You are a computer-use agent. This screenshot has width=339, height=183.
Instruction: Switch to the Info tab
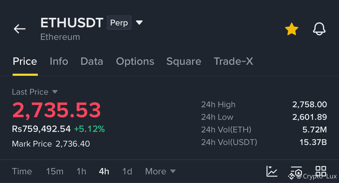[x=59, y=61]
